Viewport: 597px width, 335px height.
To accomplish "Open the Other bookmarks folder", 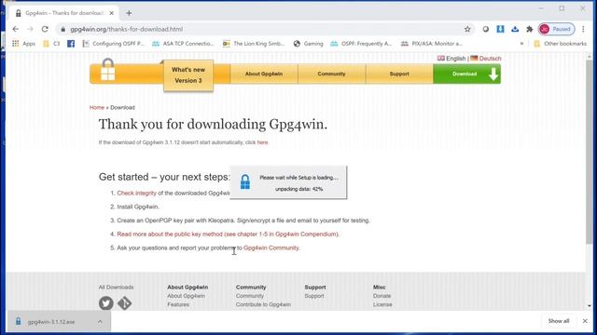I will [x=560, y=44].
